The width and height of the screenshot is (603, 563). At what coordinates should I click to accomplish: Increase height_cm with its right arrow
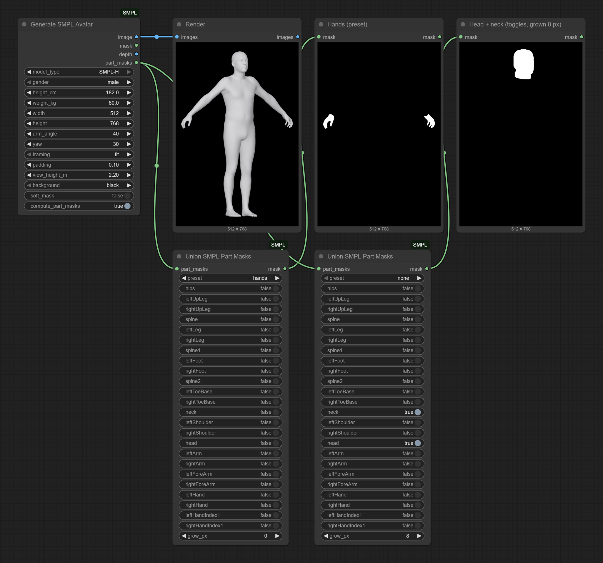coord(129,93)
